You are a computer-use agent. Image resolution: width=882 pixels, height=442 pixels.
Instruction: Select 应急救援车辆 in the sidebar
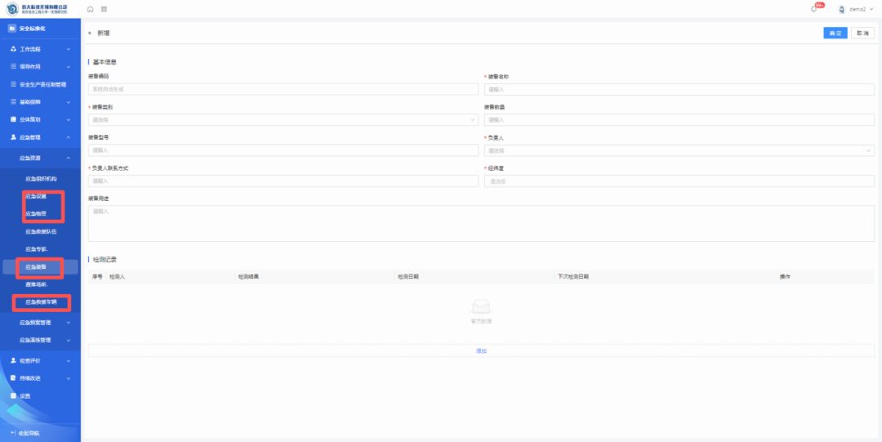pyautogui.click(x=41, y=302)
